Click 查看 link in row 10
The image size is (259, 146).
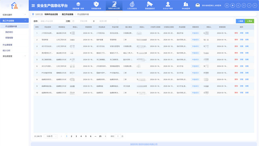(x=247, y=92)
